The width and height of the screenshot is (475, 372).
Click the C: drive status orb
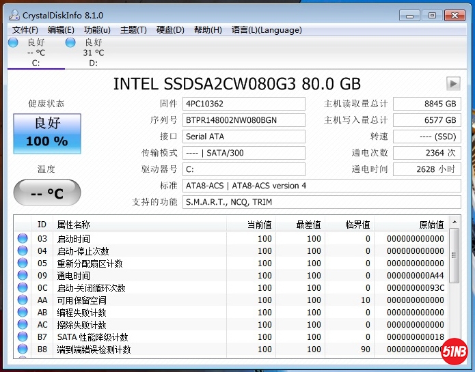[x=13, y=42]
